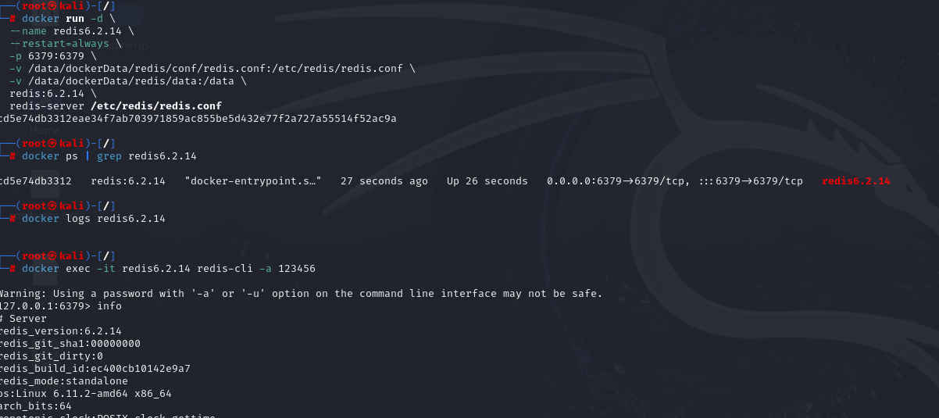This screenshot has width=939, height=418.
Task: Click the '# Server' section heading
Action: point(23,319)
